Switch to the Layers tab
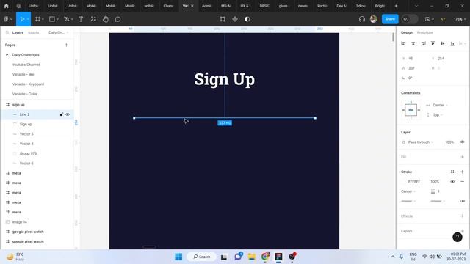The height and width of the screenshot is (264, 470). click(18, 32)
